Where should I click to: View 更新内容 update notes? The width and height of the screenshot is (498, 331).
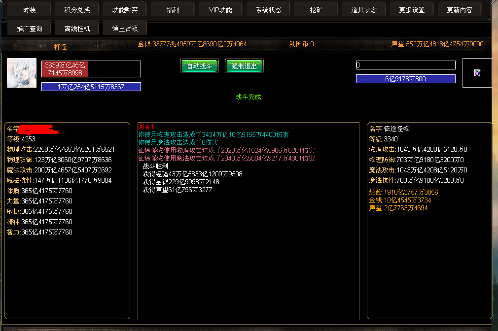pyautogui.click(x=460, y=10)
